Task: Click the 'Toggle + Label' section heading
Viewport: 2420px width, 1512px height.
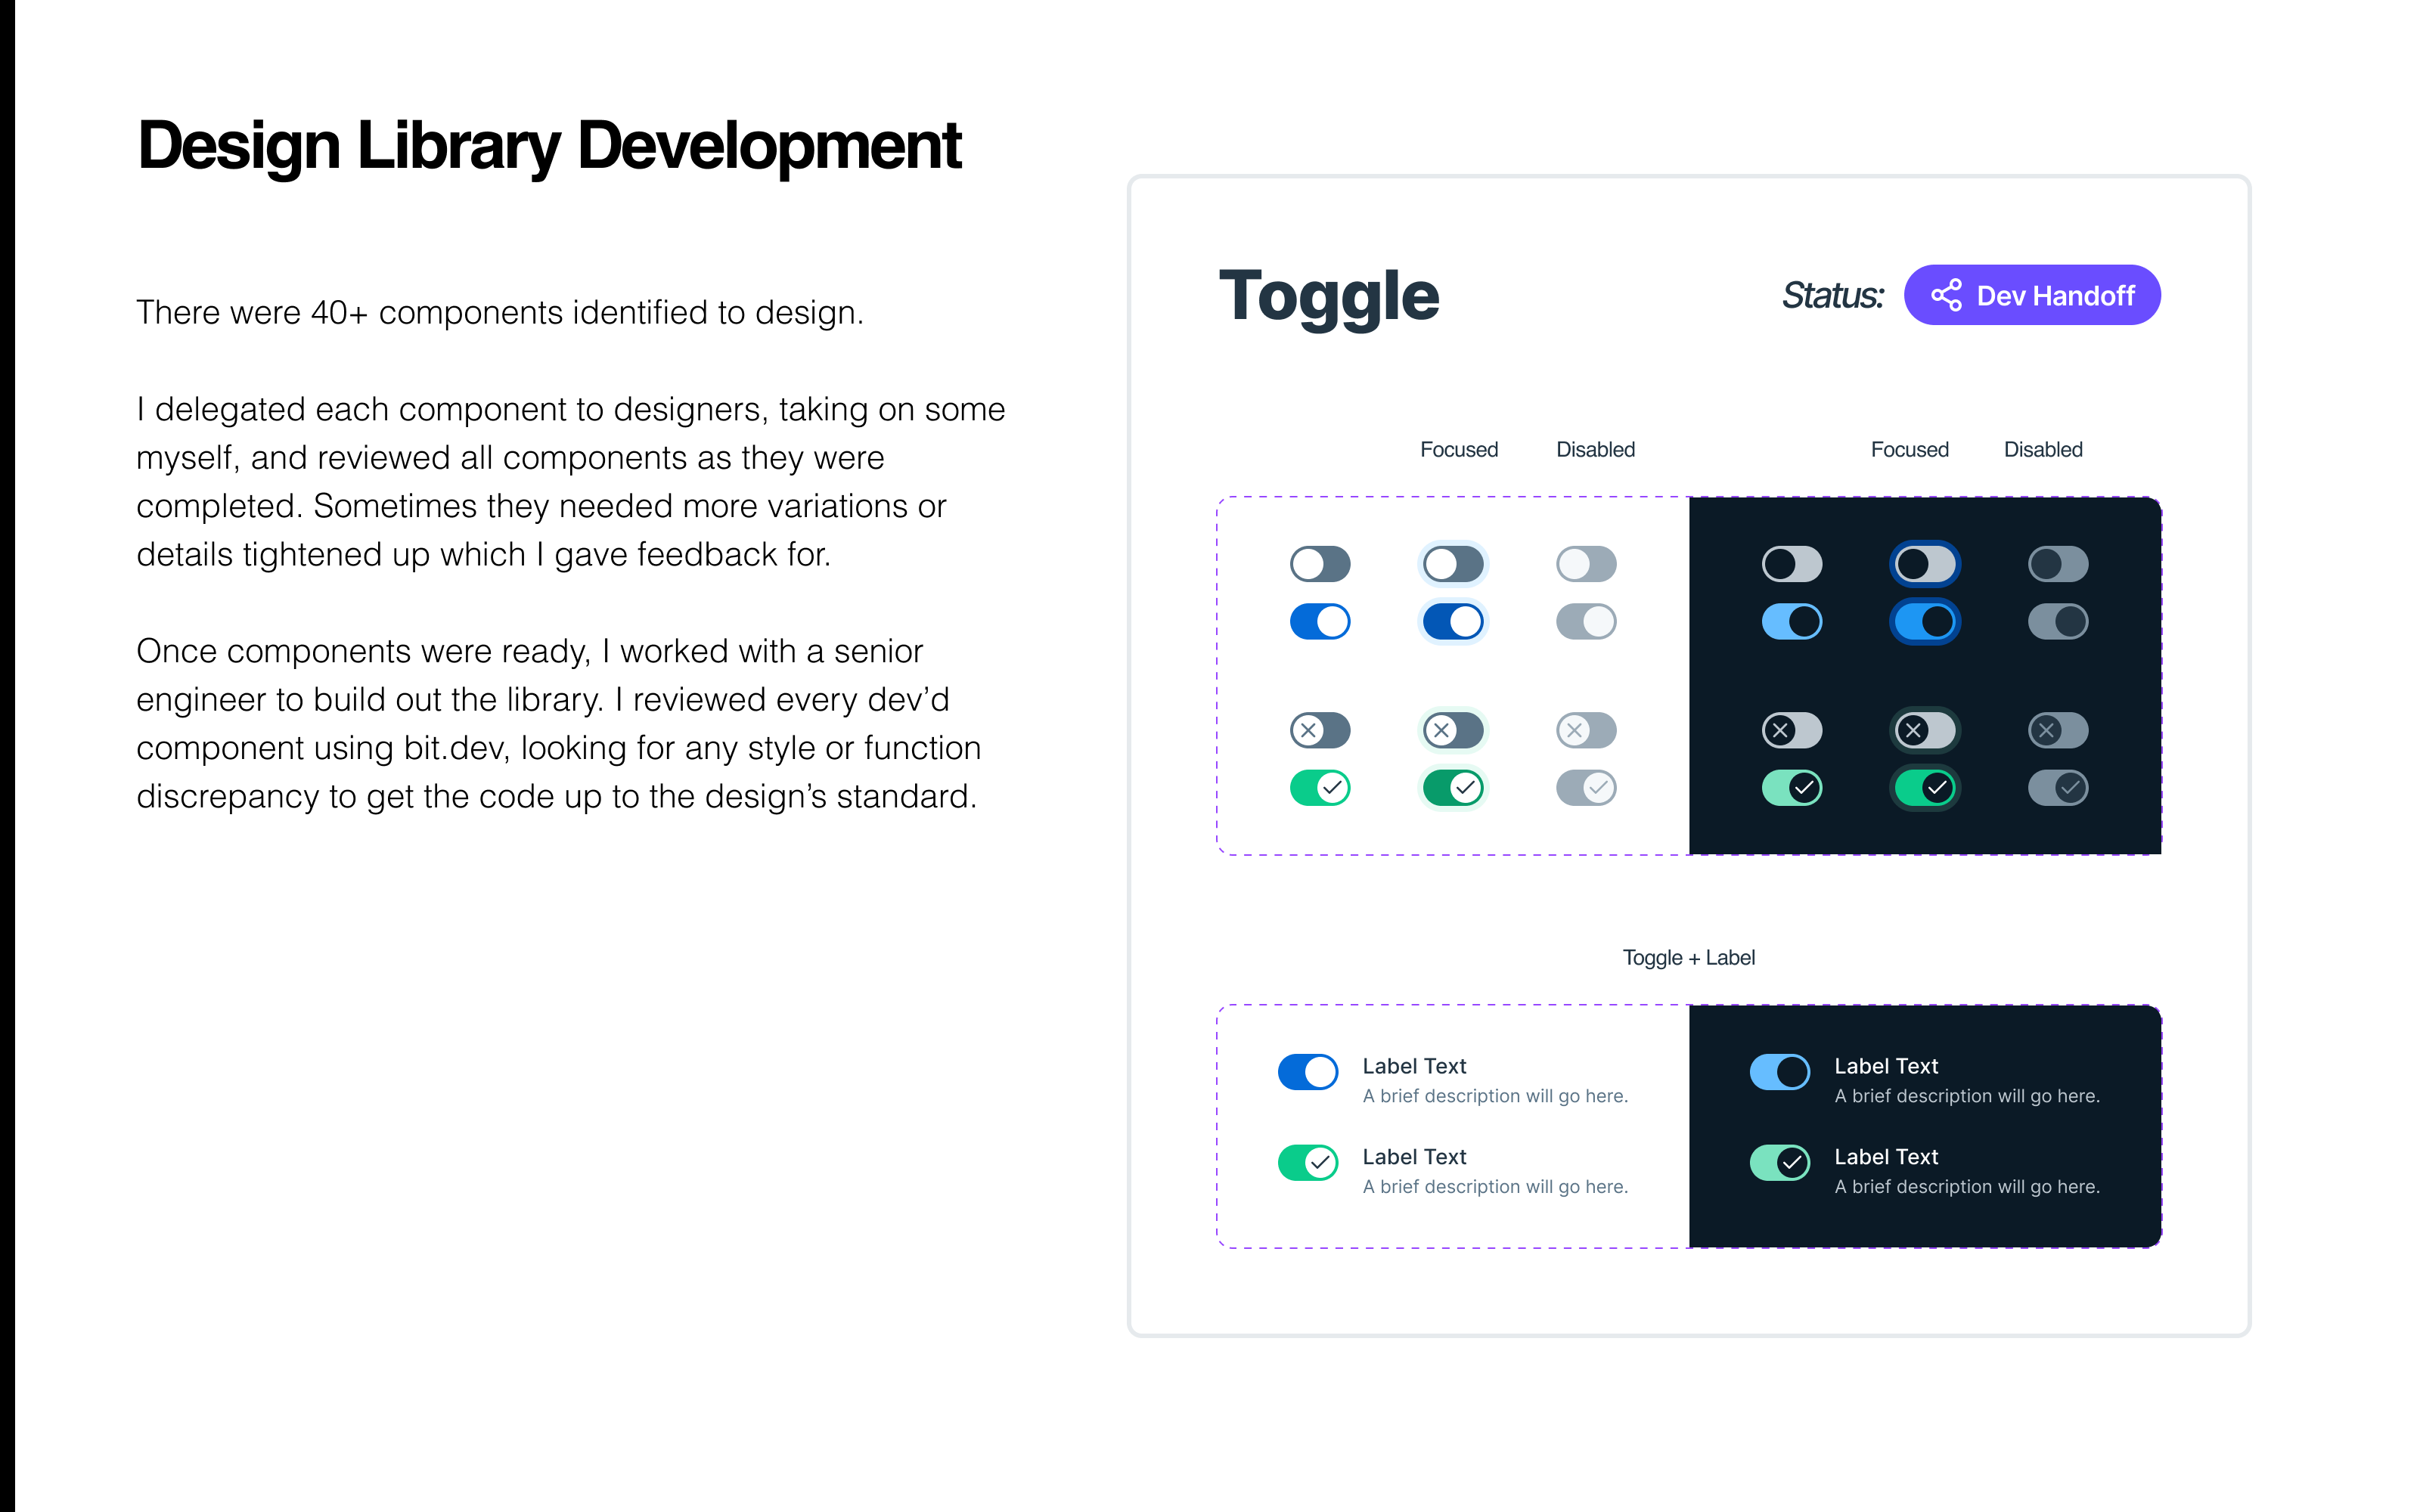Action: click(x=1689, y=958)
